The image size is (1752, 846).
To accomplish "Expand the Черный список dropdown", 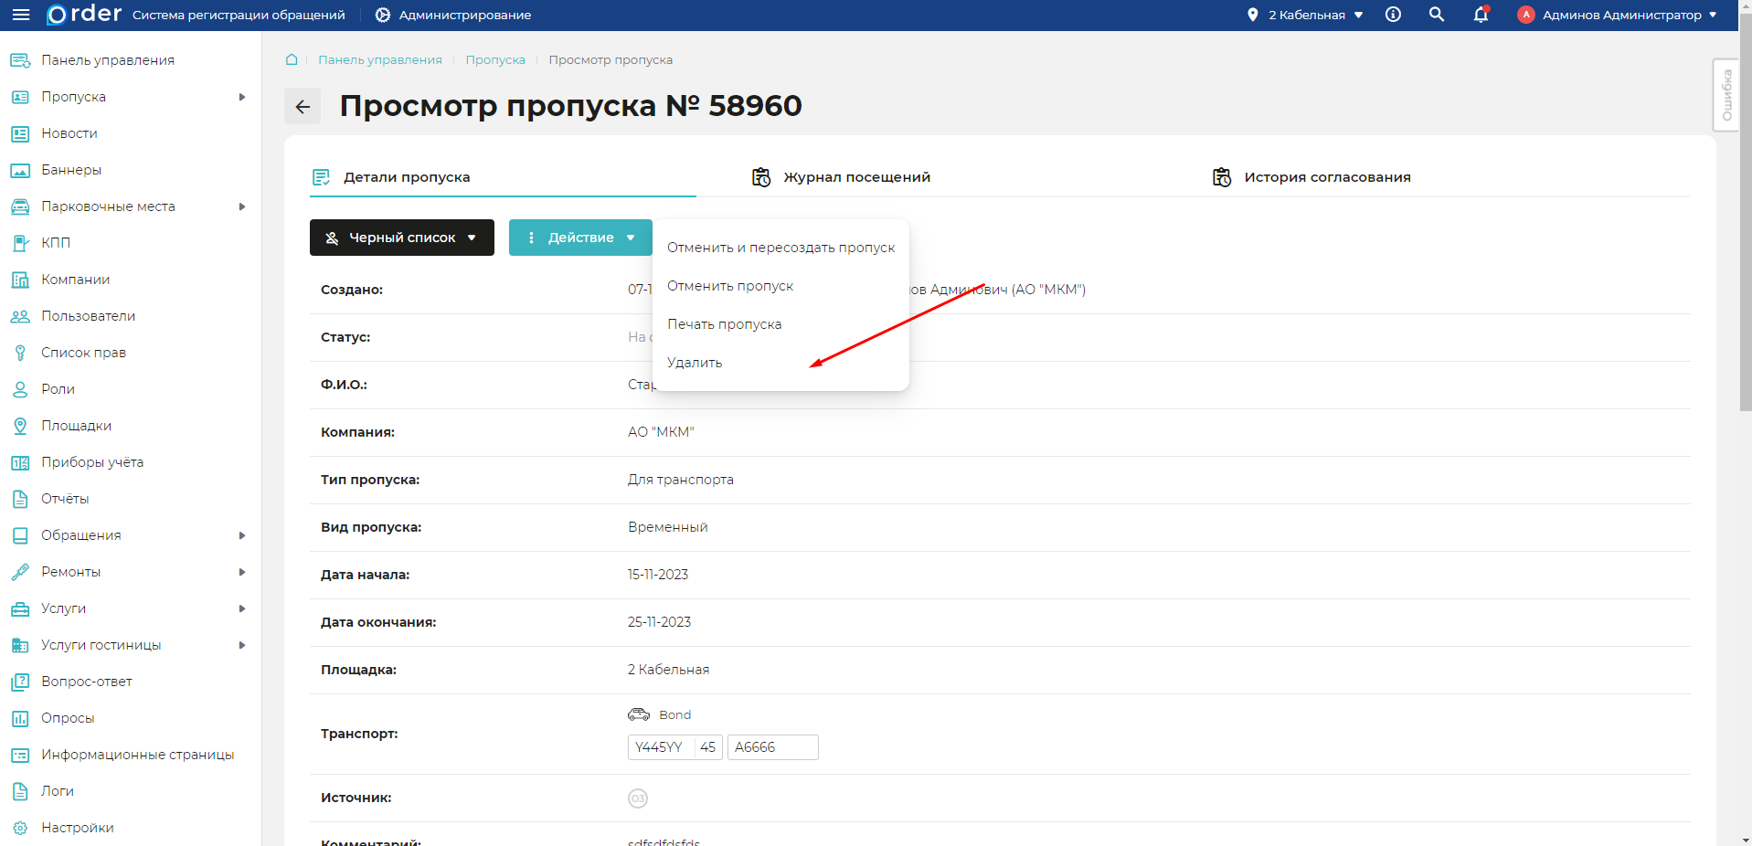I will coord(401,238).
